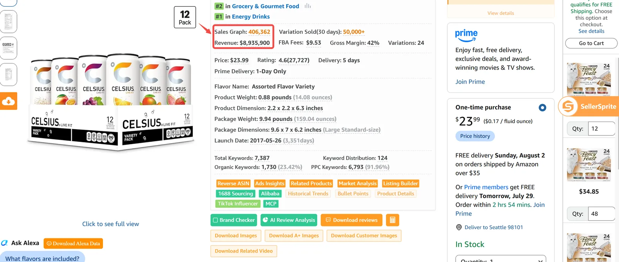The image size is (619, 262).
Task: Click the Prime logo
Action: click(x=466, y=36)
